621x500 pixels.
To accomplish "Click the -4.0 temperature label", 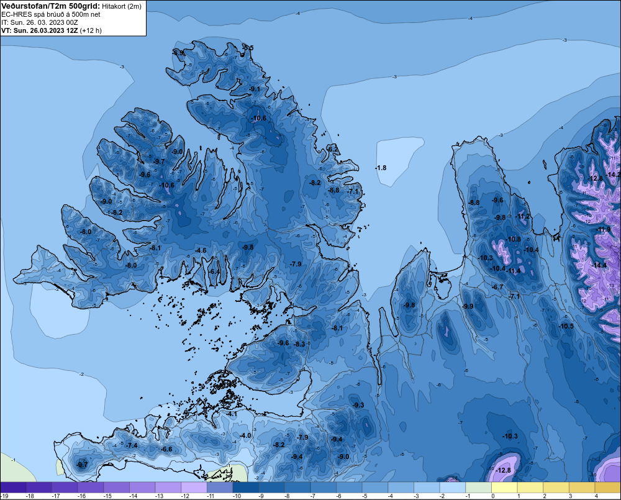I will click(245, 435).
